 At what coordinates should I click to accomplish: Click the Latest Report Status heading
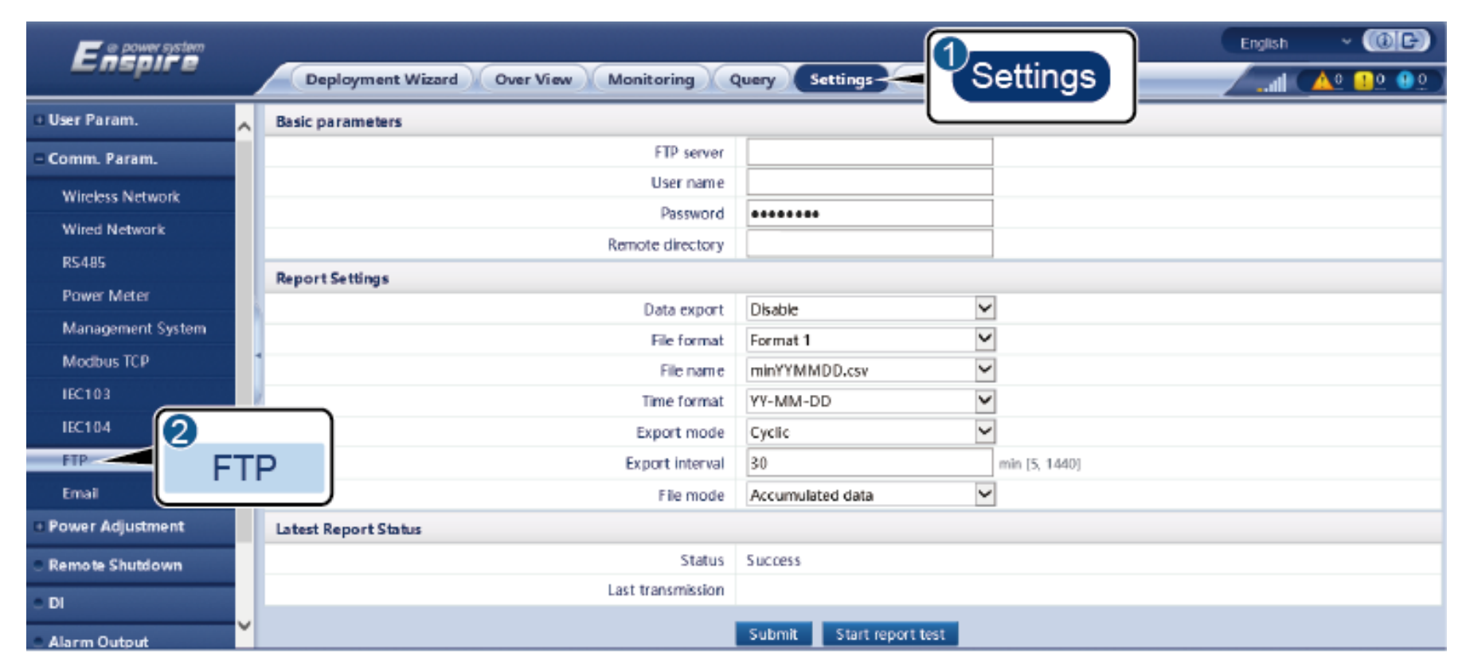[x=348, y=529]
